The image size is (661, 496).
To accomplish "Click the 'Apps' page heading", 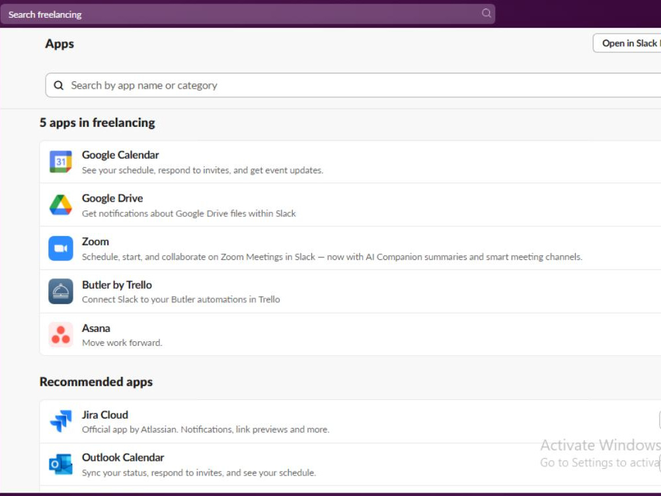I will (59, 44).
